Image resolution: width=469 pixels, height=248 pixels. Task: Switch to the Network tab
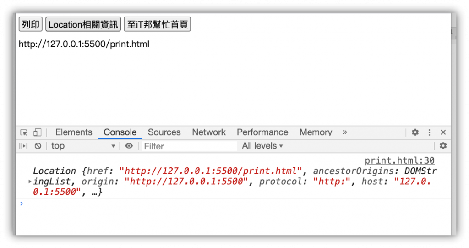point(209,132)
